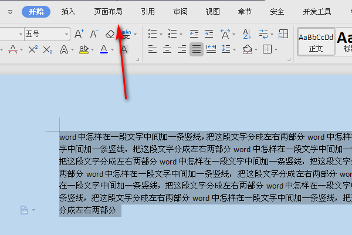Expand the line spacing dropdown arrow
Viewport: 352px width, 235px height.
[234, 49]
